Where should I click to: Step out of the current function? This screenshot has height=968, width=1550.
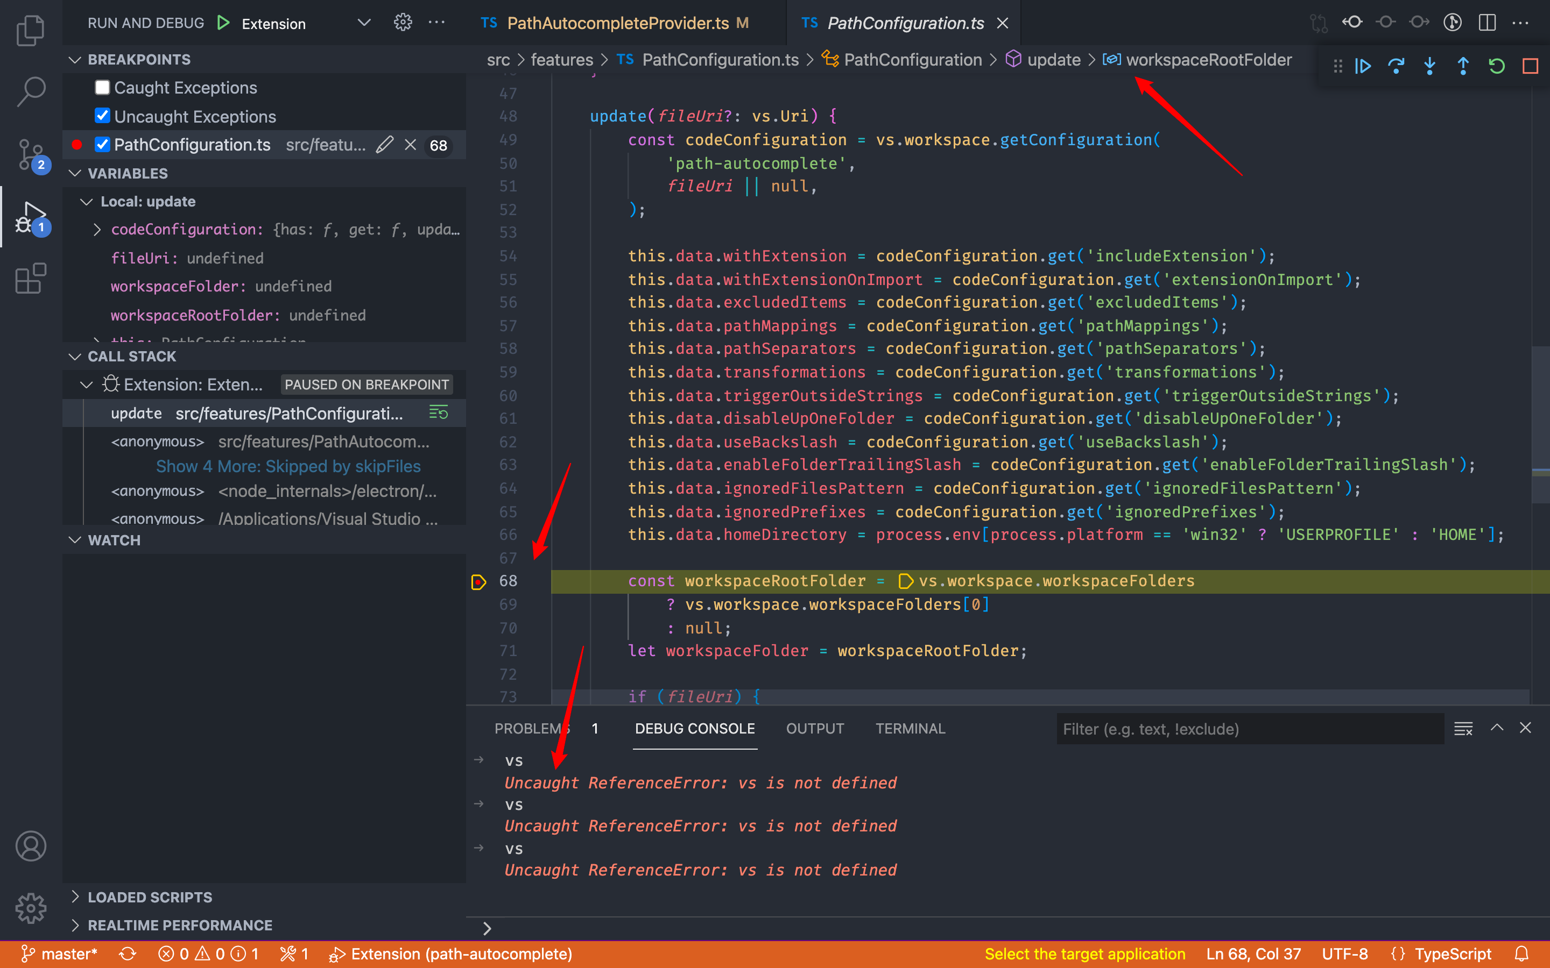click(x=1463, y=66)
